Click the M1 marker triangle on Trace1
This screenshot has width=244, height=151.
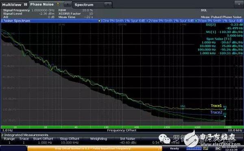click(x=225, y=109)
